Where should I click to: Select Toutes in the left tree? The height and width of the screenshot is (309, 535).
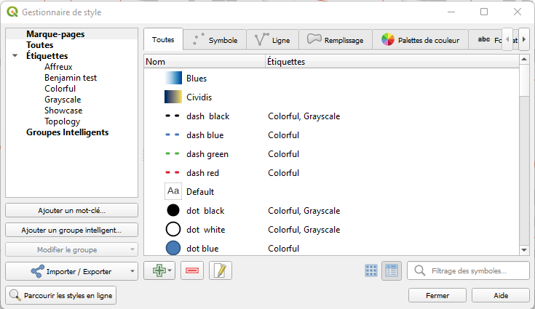[x=40, y=45]
